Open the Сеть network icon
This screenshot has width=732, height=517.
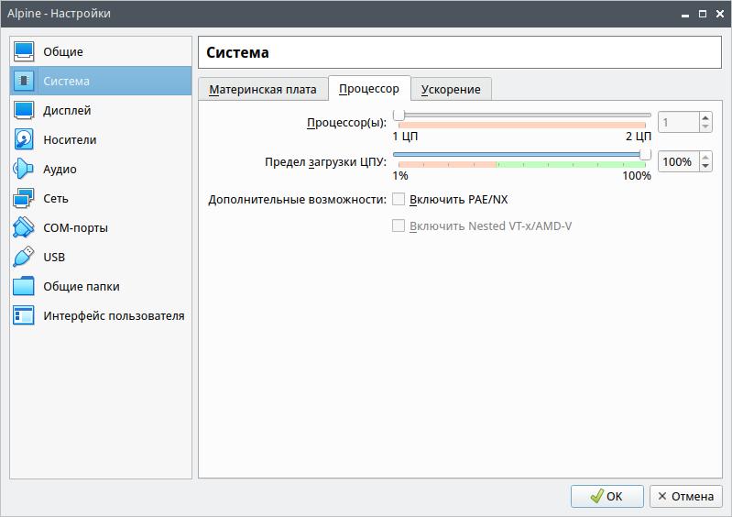[23, 199]
